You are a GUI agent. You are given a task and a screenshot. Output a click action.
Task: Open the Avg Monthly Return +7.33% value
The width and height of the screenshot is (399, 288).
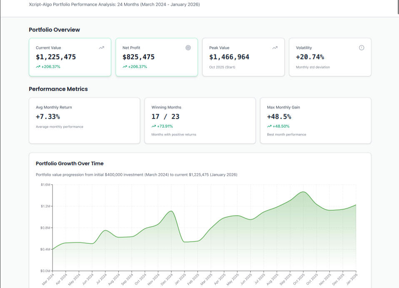tap(48, 117)
